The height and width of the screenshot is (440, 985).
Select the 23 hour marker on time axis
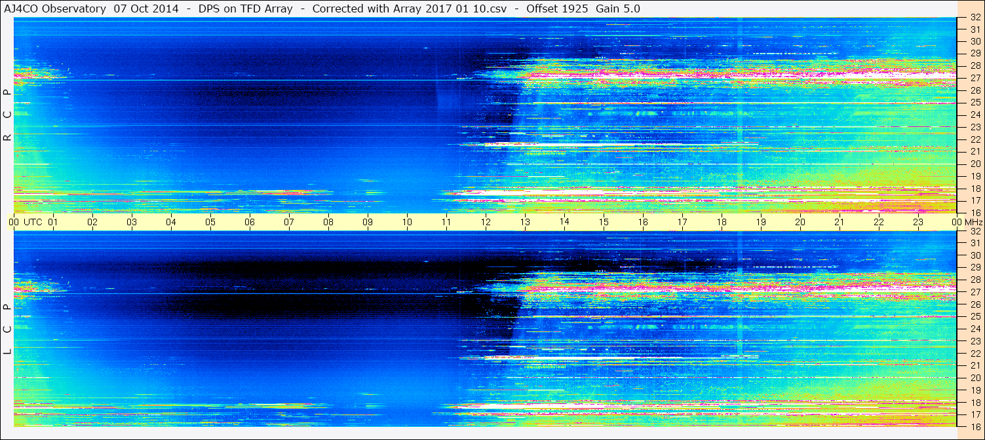tap(918, 223)
